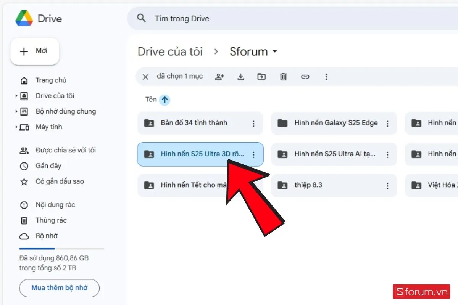Click the Mua thêm bộ nhớ button
This screenshot has height=305, width=458.
[x=59, y=288]
